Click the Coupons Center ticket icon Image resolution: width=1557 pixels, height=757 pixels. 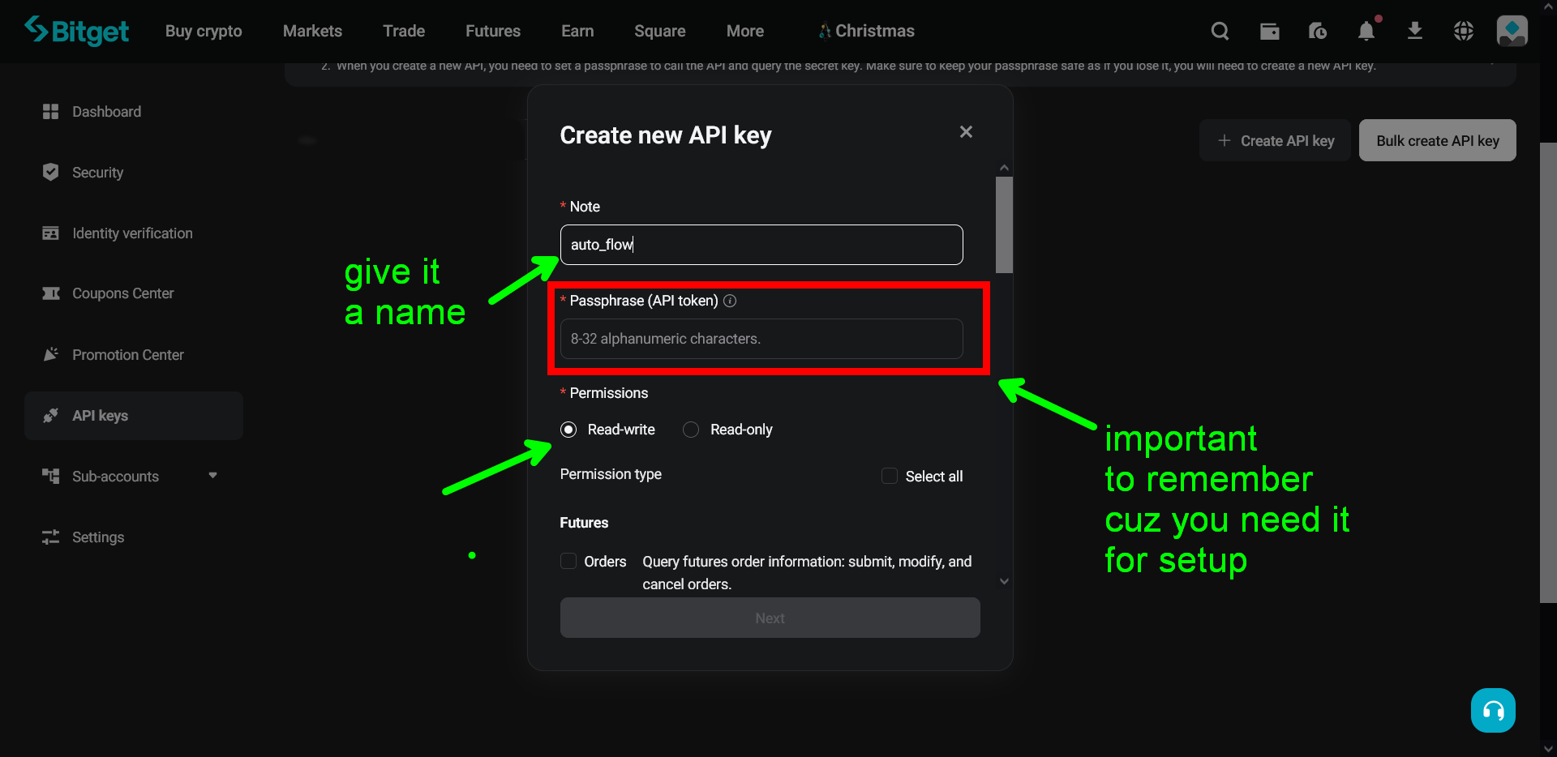pyautogui.click(x=50, y=293)
